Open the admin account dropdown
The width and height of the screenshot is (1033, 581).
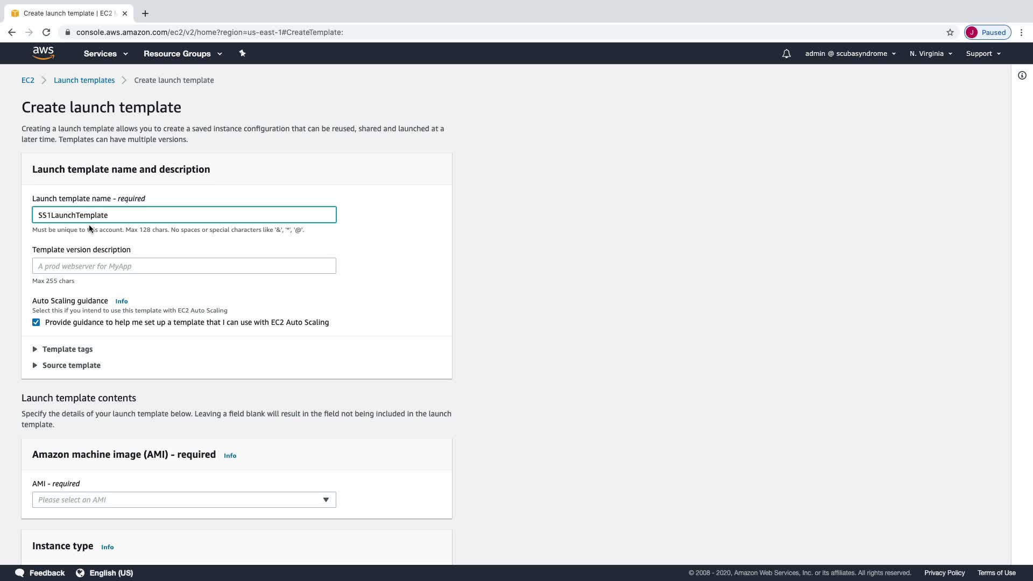pyautogui.click(x=850, y=54)
